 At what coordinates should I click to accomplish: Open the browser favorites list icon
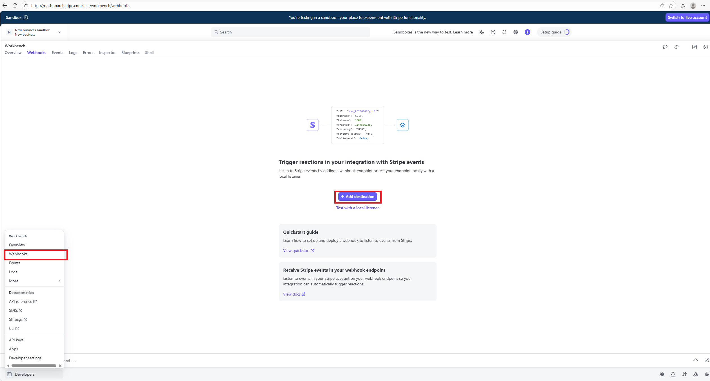click(683, 6)
